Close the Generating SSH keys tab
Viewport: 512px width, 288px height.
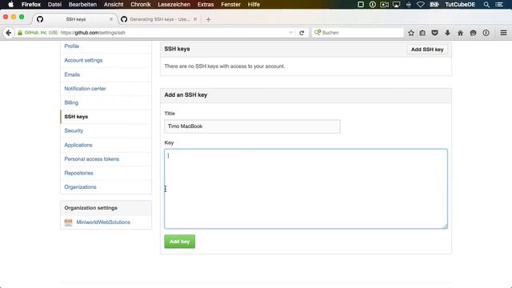pos(195,19)
